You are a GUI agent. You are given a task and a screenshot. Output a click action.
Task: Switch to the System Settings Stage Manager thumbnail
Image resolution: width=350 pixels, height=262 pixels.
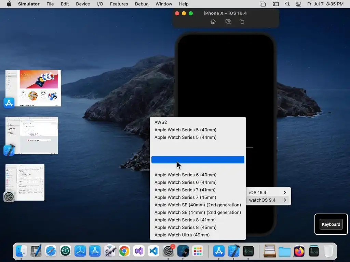point(25,182)
